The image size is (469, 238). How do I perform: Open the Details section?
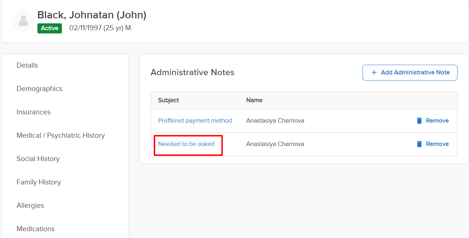tap(27, 65)
